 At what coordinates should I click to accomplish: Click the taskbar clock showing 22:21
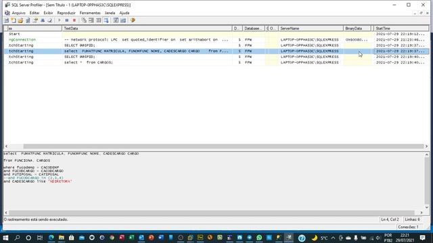tap(405, 238)
